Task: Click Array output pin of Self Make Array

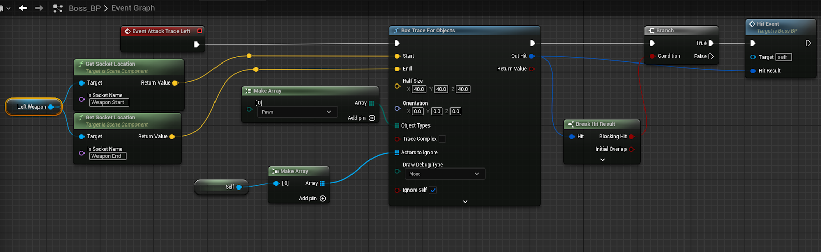Action: 322,183
